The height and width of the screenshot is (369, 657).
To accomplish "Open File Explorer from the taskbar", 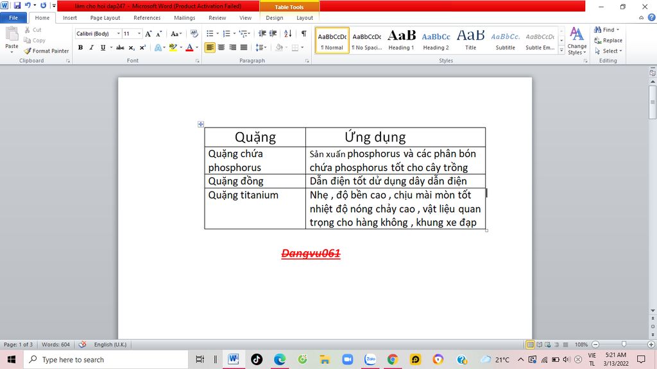I will click(325, 359).
